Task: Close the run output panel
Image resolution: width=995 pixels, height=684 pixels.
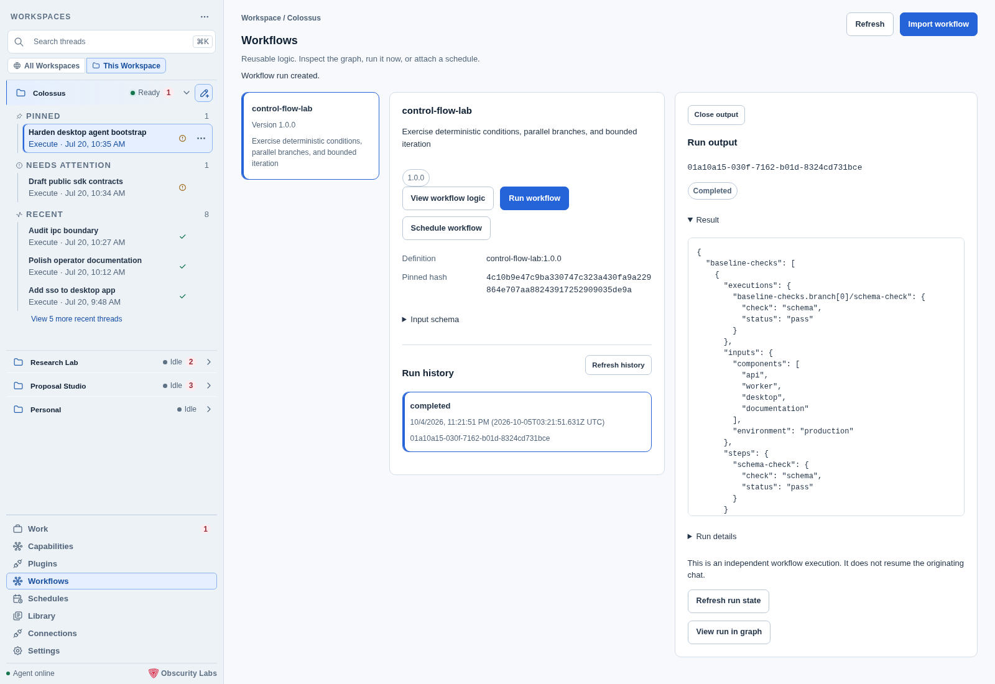Action: 716,115
